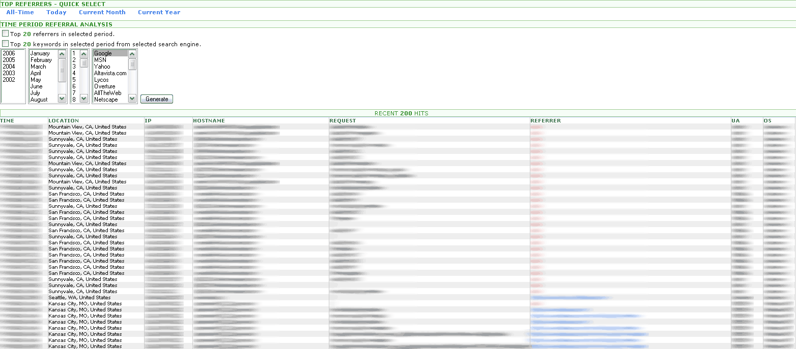This screenshot has height=349, width=796.
Task: Select day 6 in the day list
Action: pos(75,86)
